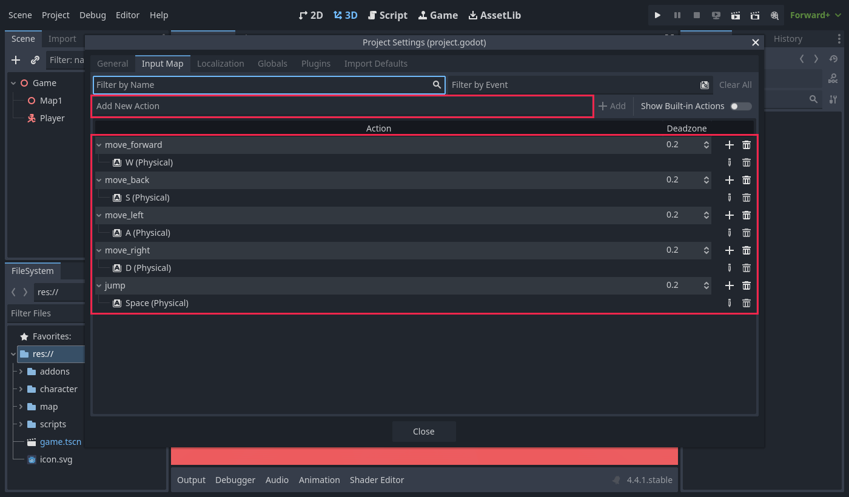Collapse the move_back action

click(99, 180)
